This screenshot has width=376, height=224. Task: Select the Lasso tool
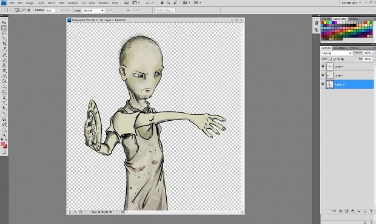point(4,33)
